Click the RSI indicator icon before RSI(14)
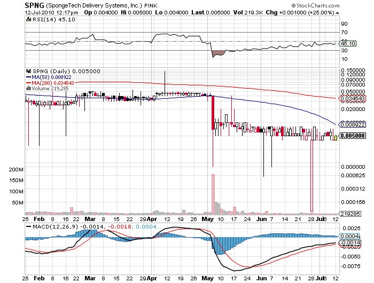The width and height of the screenshot is (374, 283). [x=29, y=20]
